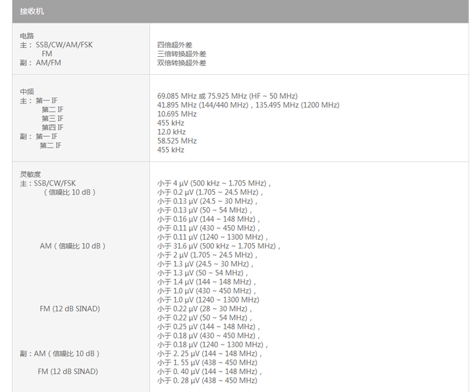Select the value 双倍转换超外差

182,63
